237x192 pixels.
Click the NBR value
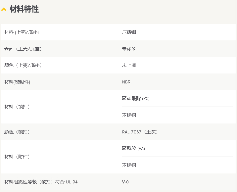tap(126, 82)
